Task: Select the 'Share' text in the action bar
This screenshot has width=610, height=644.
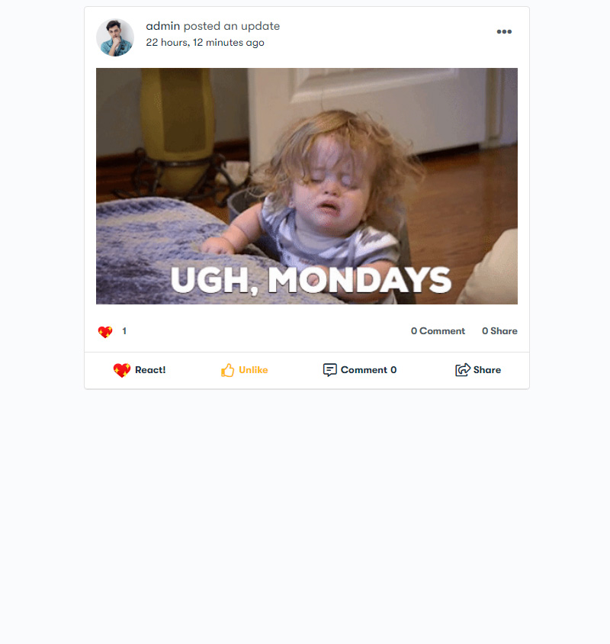Action: tap(487, 370)
